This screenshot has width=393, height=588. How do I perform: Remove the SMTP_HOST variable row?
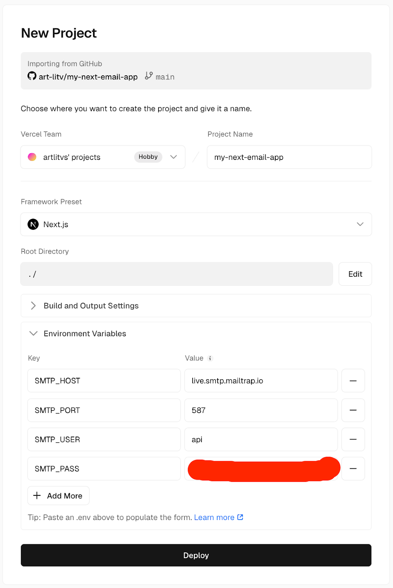[353, 381]
